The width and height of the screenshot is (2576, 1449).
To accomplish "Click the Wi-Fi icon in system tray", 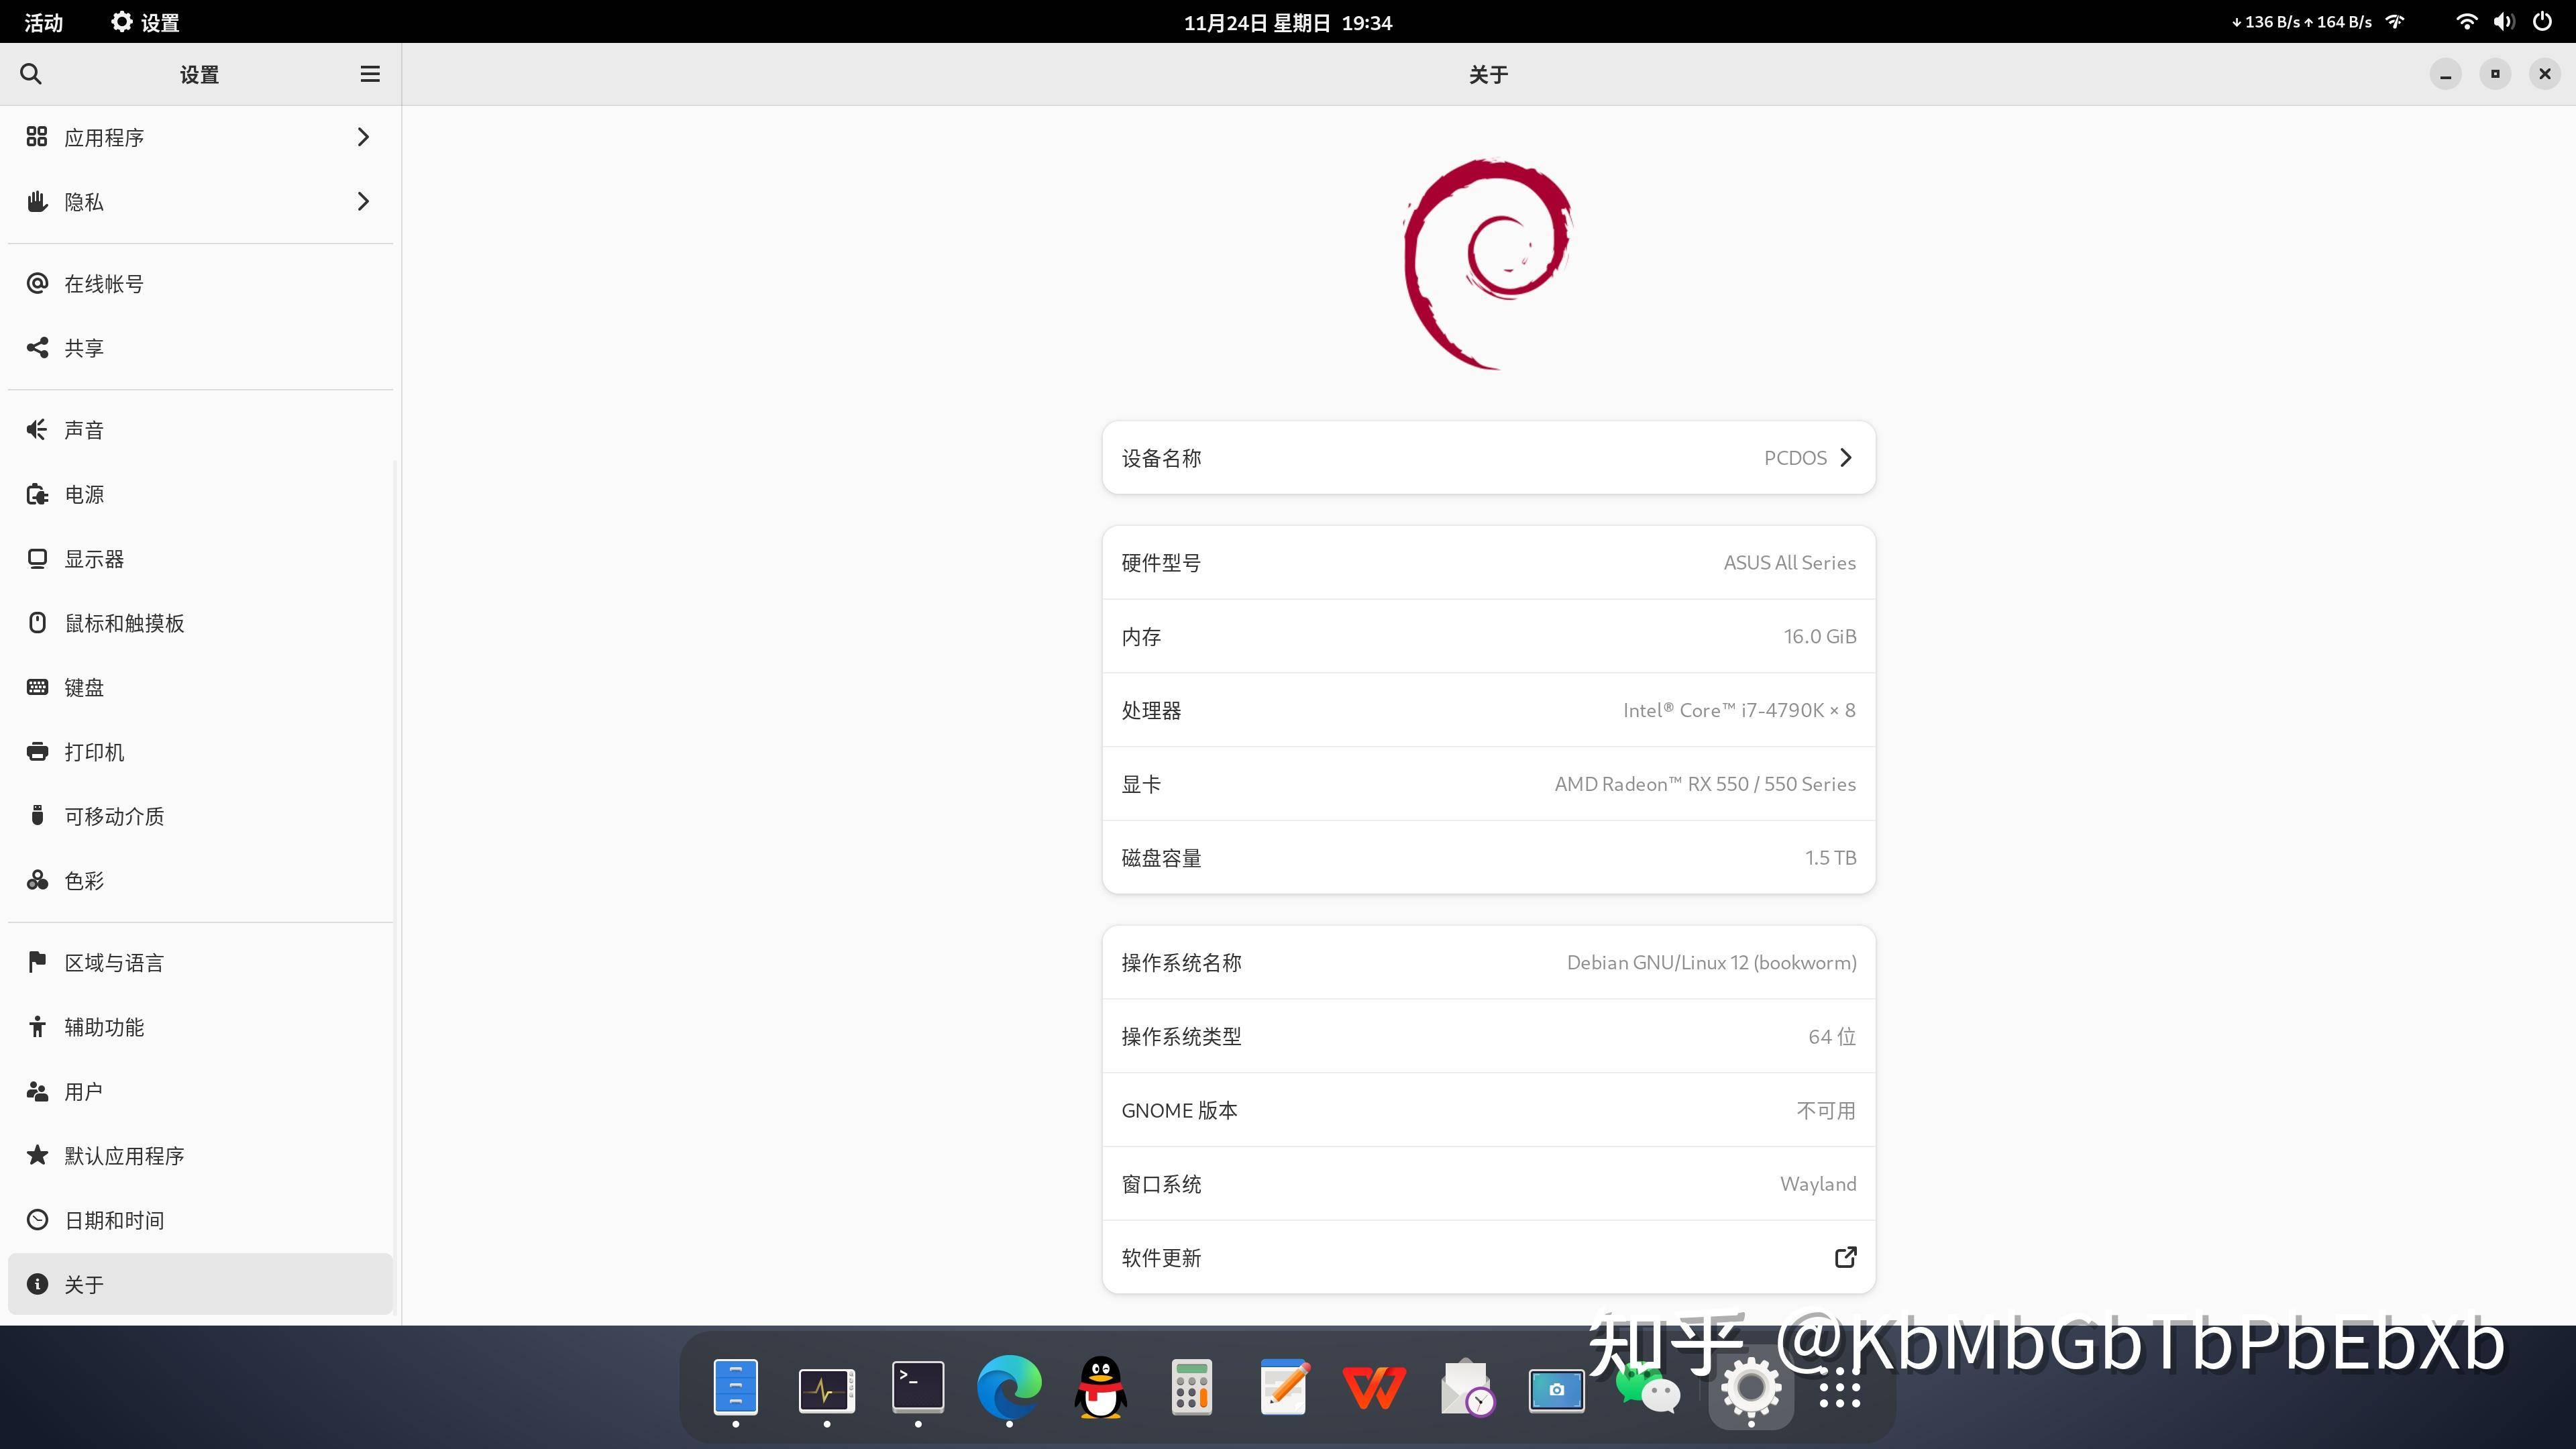I will (2466, 22).
